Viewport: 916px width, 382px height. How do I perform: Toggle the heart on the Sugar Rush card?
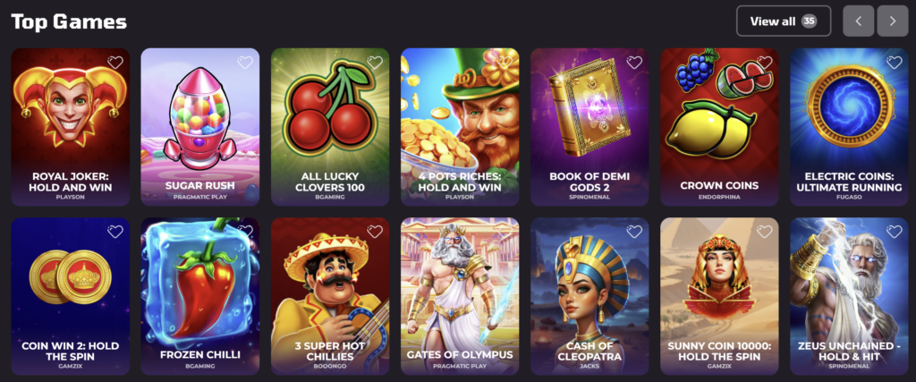[x=245, y=63]
